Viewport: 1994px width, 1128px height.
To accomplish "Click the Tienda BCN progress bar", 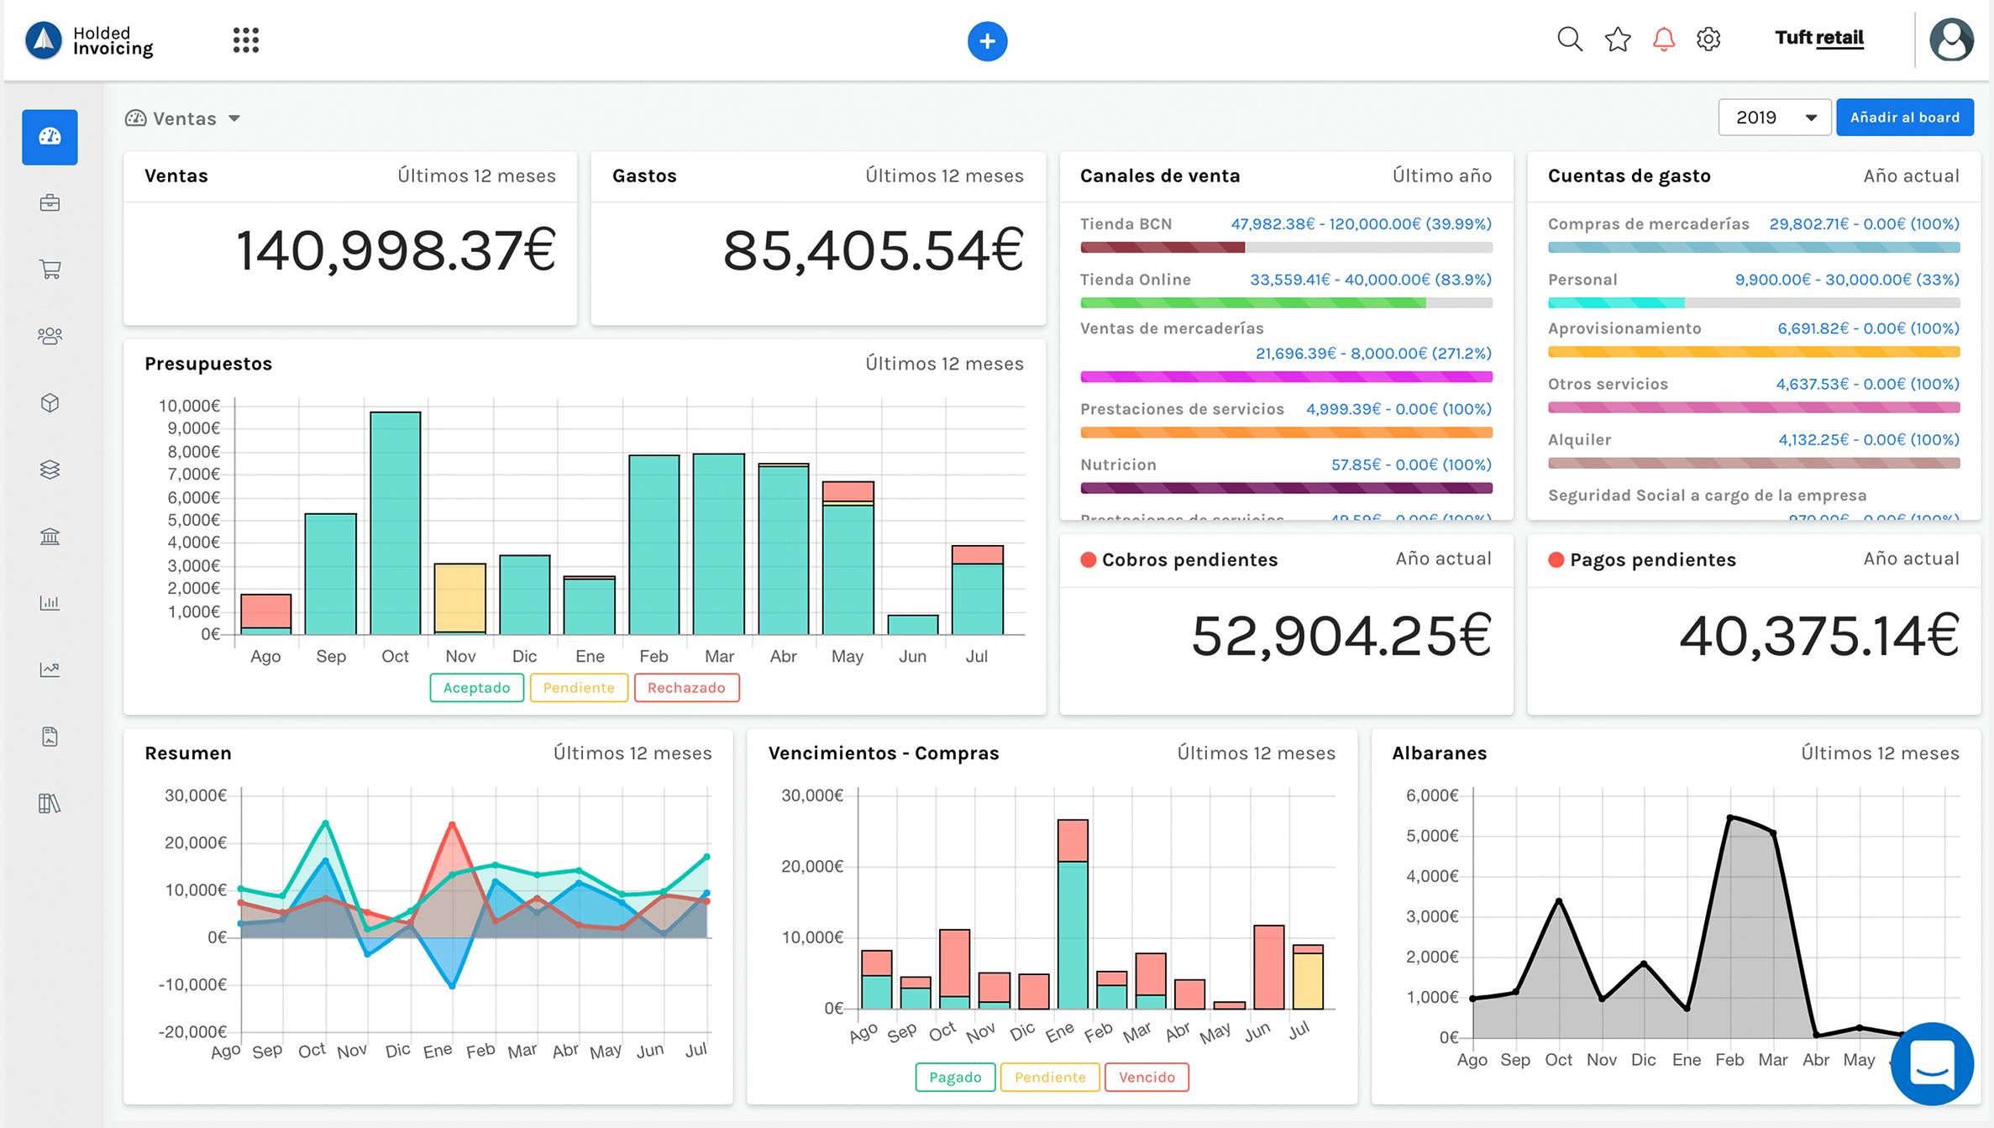I will click(x=1285, y=248).
